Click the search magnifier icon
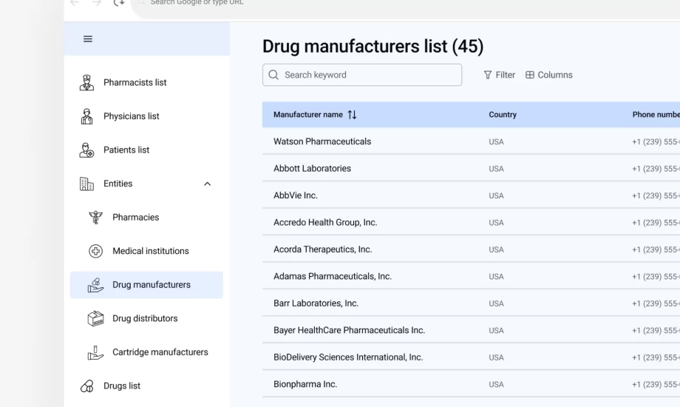Screen dimensions: 680x407 273,75
